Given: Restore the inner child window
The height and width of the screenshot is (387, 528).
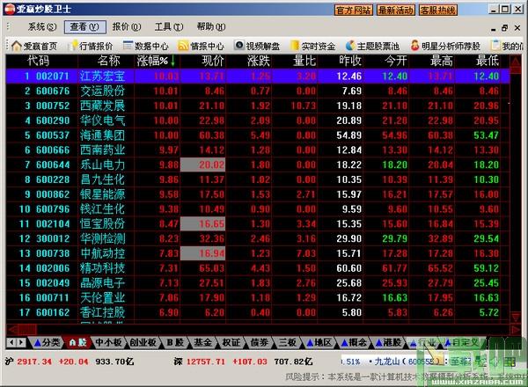Looking at the screenshot, I should (504, 28).
